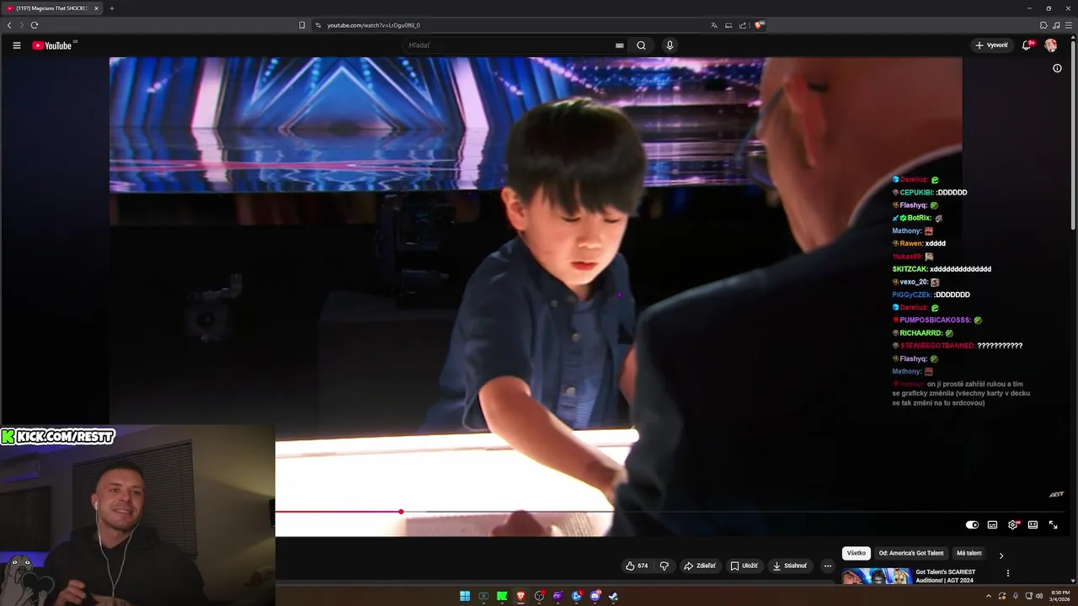This screenshot has height=606, width=1078.
Task: Open Got Talent's SCARIEST Auditions title link
Action: (x=945, y=576)
